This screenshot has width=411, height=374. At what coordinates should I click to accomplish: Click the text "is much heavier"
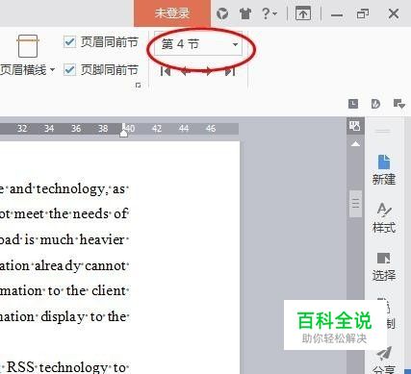pyautogui.click(x=75, y=239)
